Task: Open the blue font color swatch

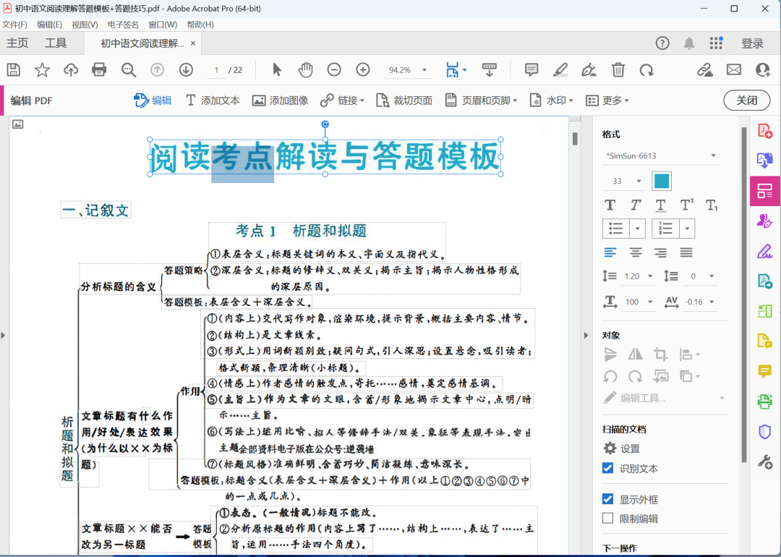Action: pos(662,181)
